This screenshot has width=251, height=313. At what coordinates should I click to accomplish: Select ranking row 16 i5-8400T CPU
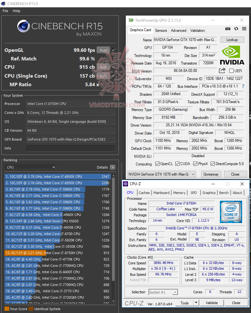tap(58, 272)
